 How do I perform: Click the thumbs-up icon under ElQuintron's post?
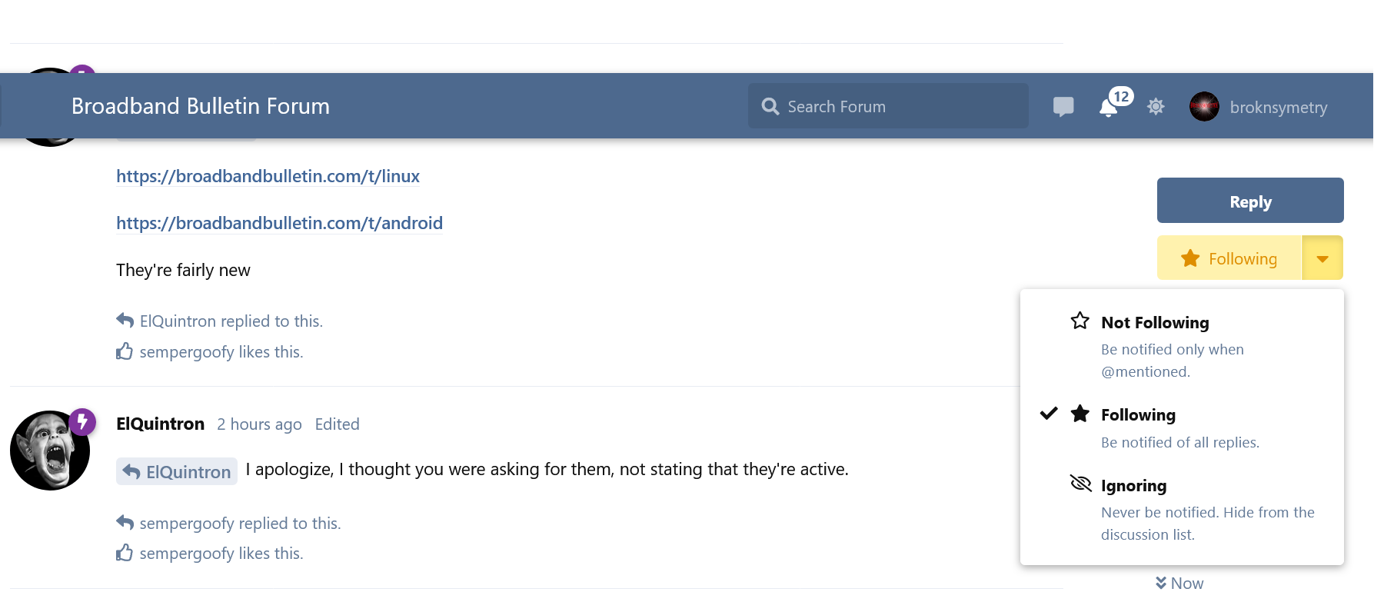tap(125, 553)
